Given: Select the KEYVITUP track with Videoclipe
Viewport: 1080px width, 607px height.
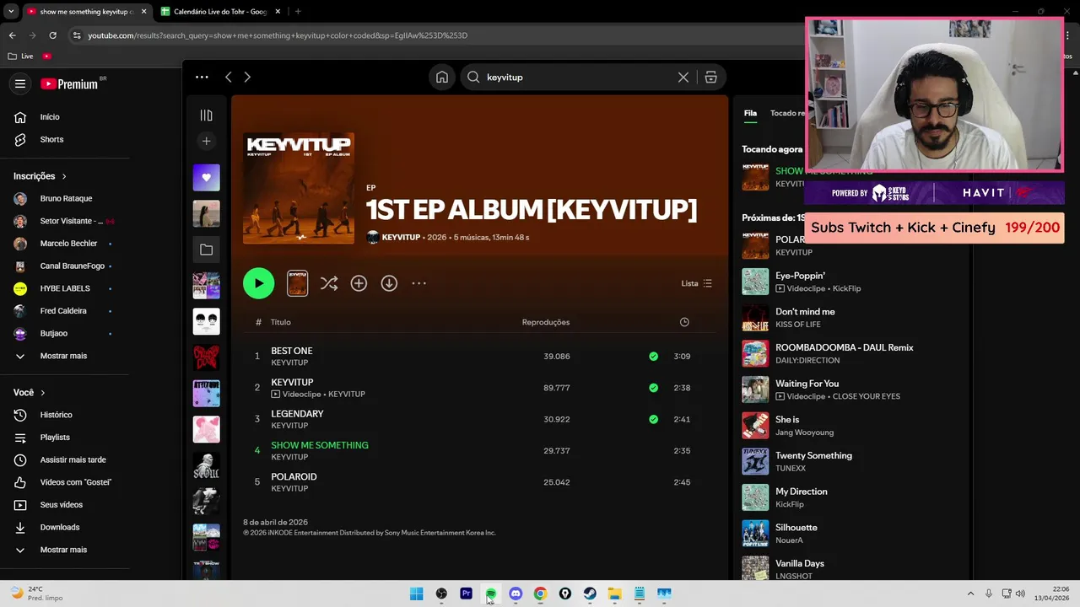Looking at the screenshot, I should [x=292, y=382].
